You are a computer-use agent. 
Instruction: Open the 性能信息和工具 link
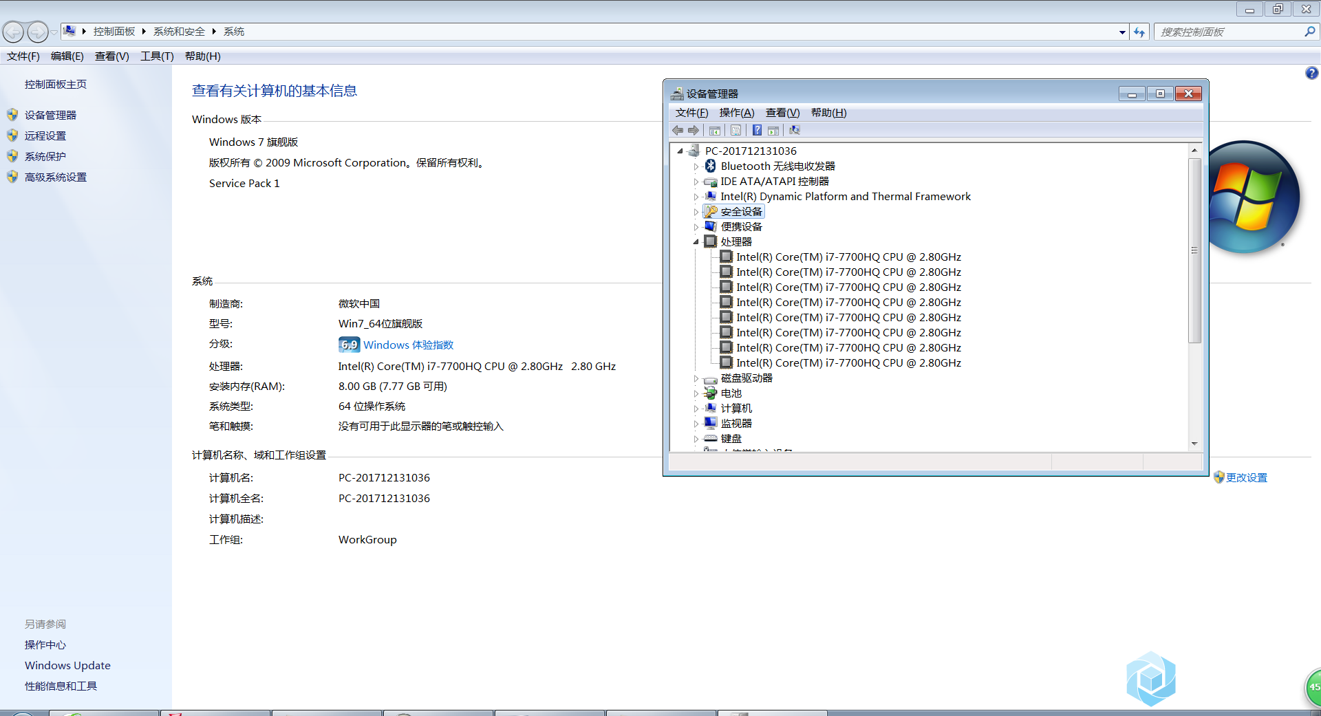click(61, 686)
